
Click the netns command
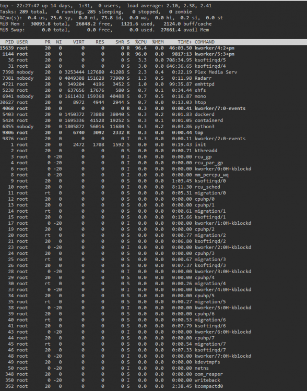tap(202, 368)
